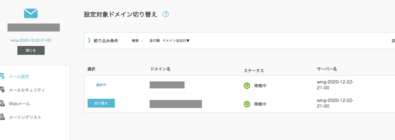Click redacted domain name in second row

point(176,104)
